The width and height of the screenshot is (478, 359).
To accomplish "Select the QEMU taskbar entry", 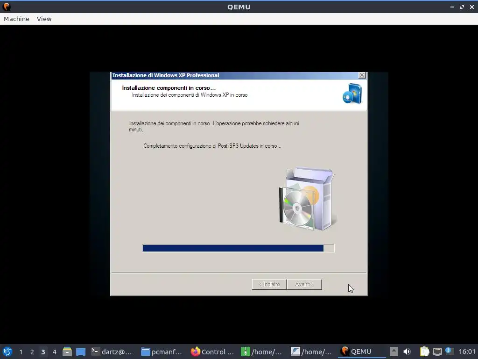I will click(361, 352).
